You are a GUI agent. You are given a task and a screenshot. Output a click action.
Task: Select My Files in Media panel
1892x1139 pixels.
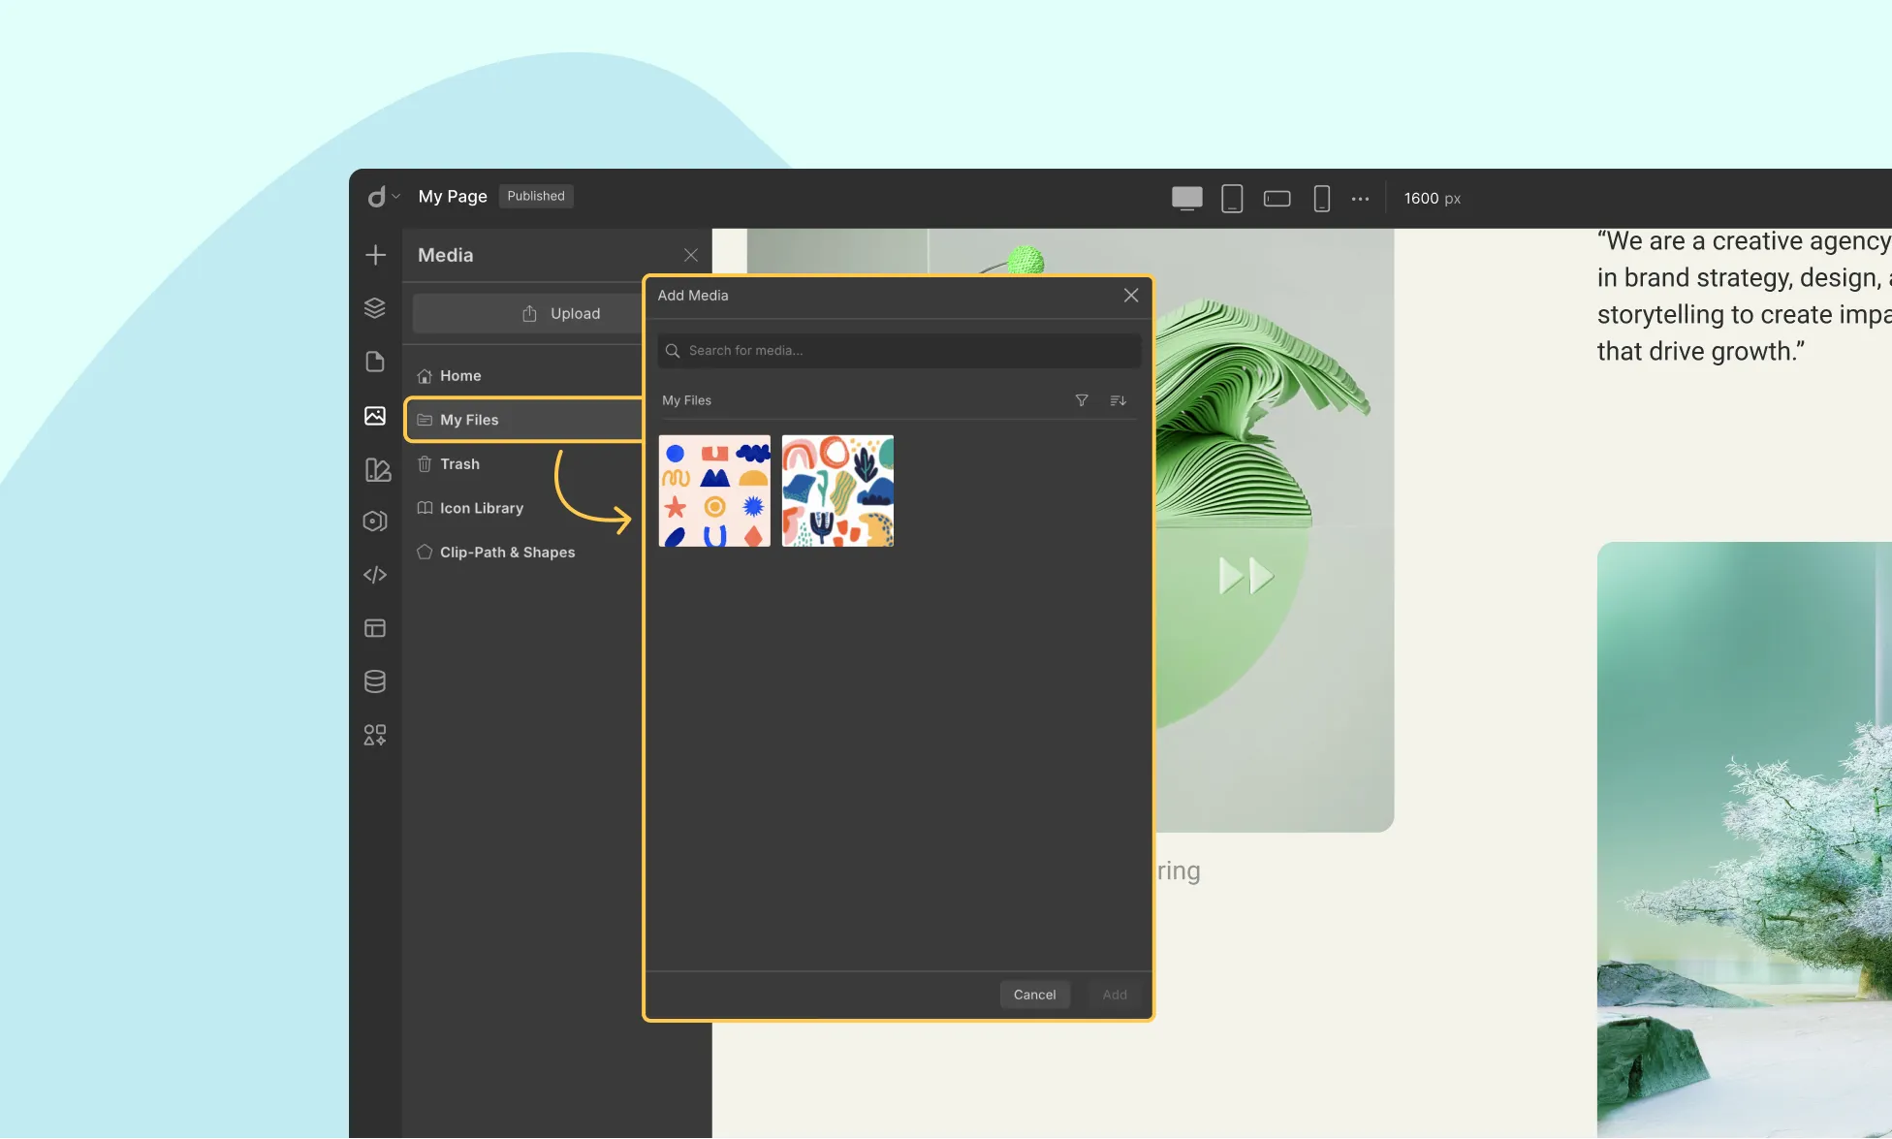click(523, 420)
